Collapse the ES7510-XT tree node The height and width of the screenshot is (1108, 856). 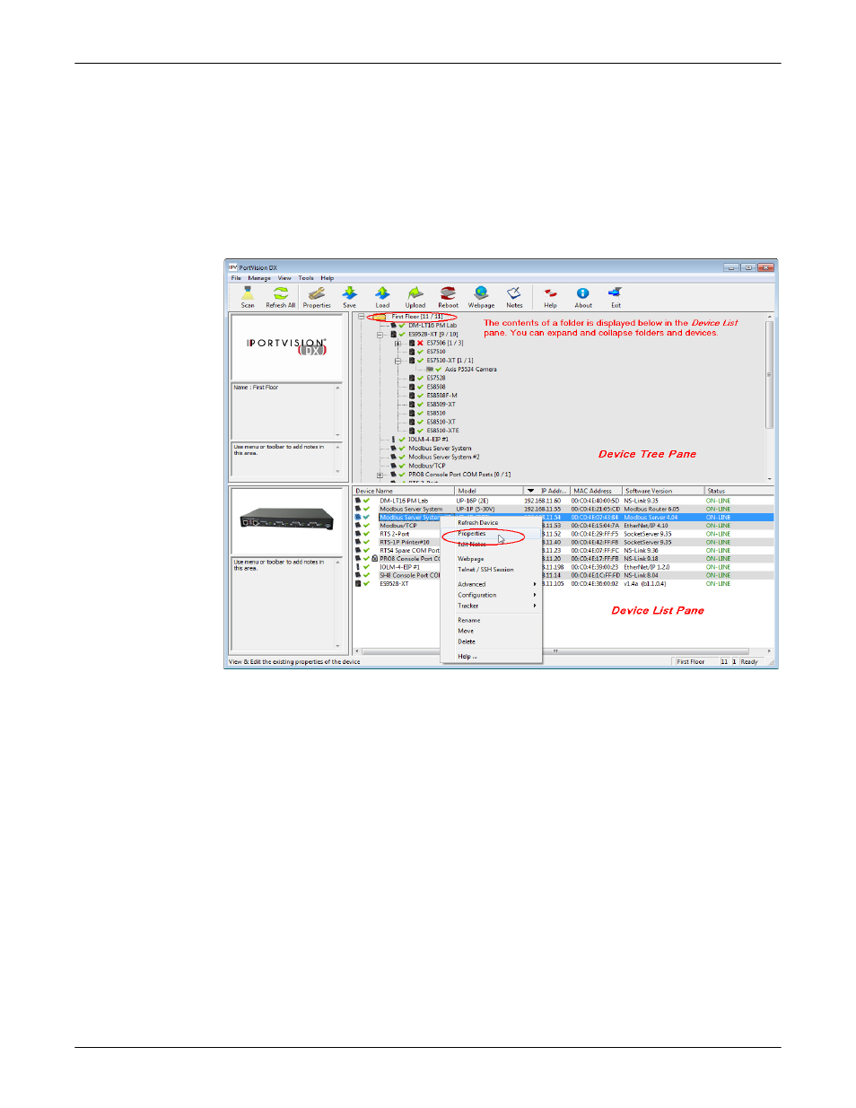[x=397, y=361]
